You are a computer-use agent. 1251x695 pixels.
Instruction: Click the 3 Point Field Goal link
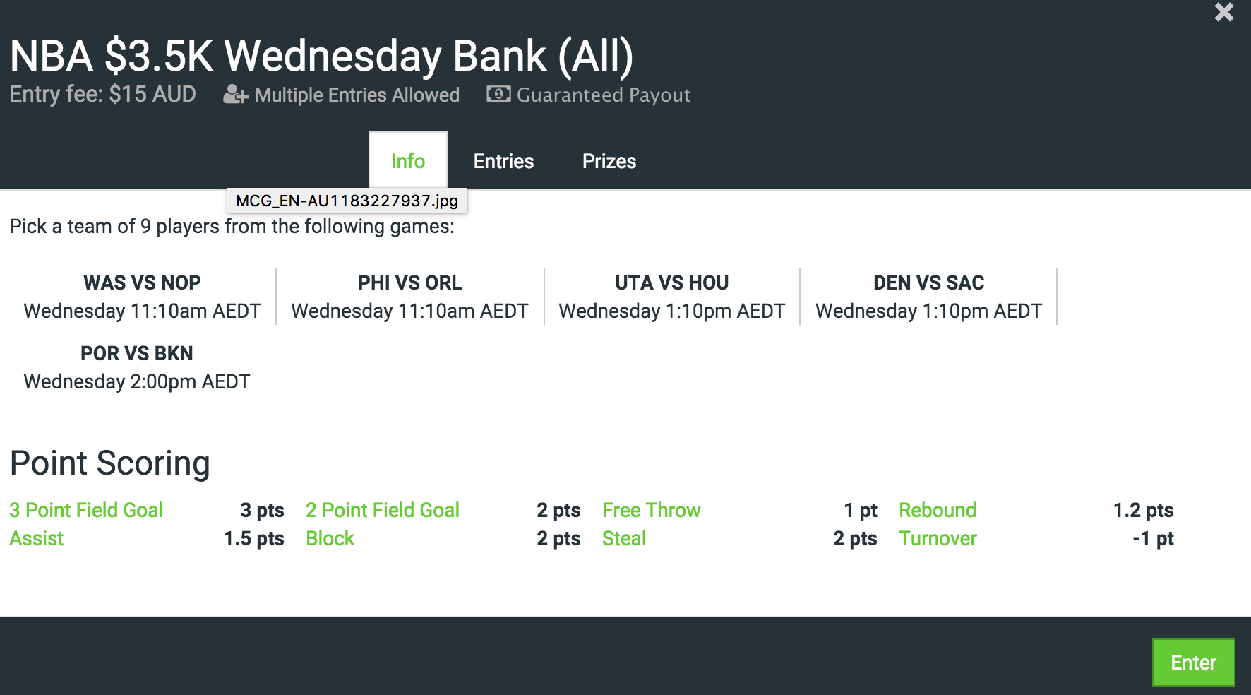(86, 510)
